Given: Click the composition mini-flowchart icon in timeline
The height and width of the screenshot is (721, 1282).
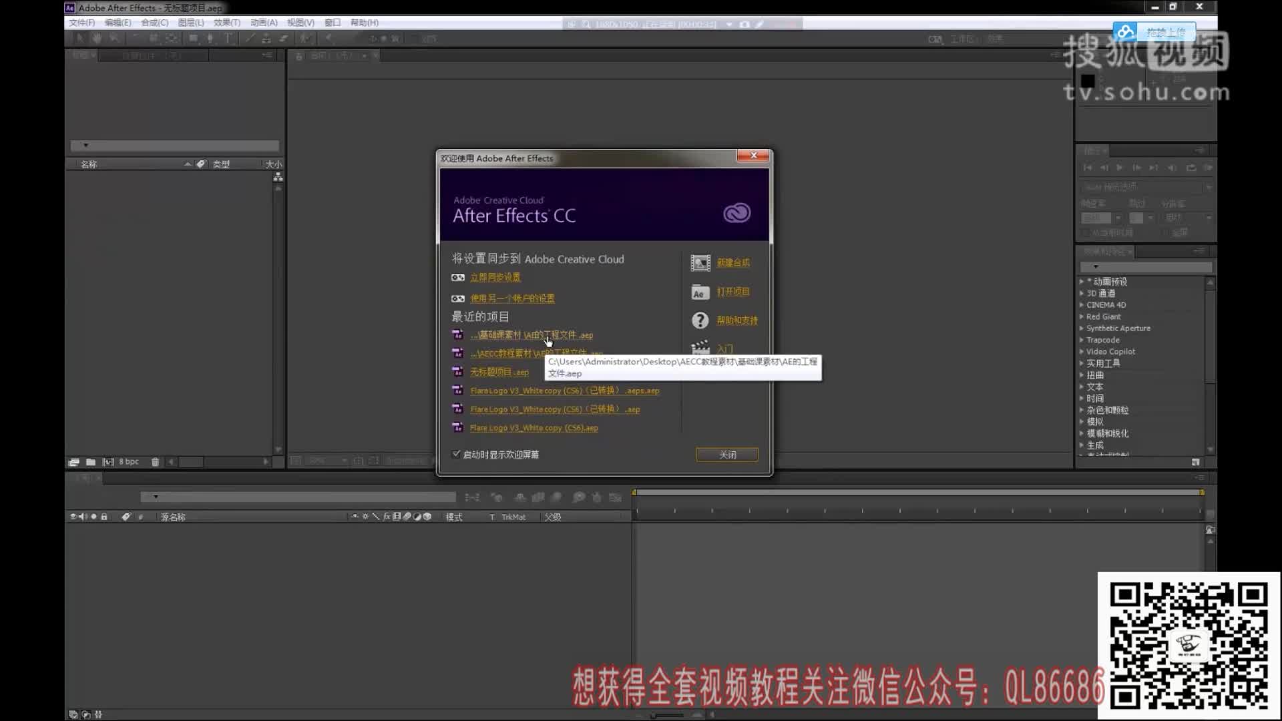Looking at the screenshot, I should coord(472,497).
